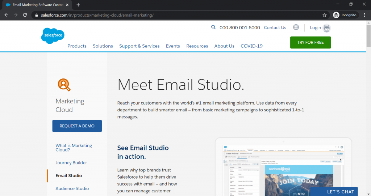Click the lock icon in address bar
Image resolution: width=371 pixels, height=196 pixels.
coord(37,15)
